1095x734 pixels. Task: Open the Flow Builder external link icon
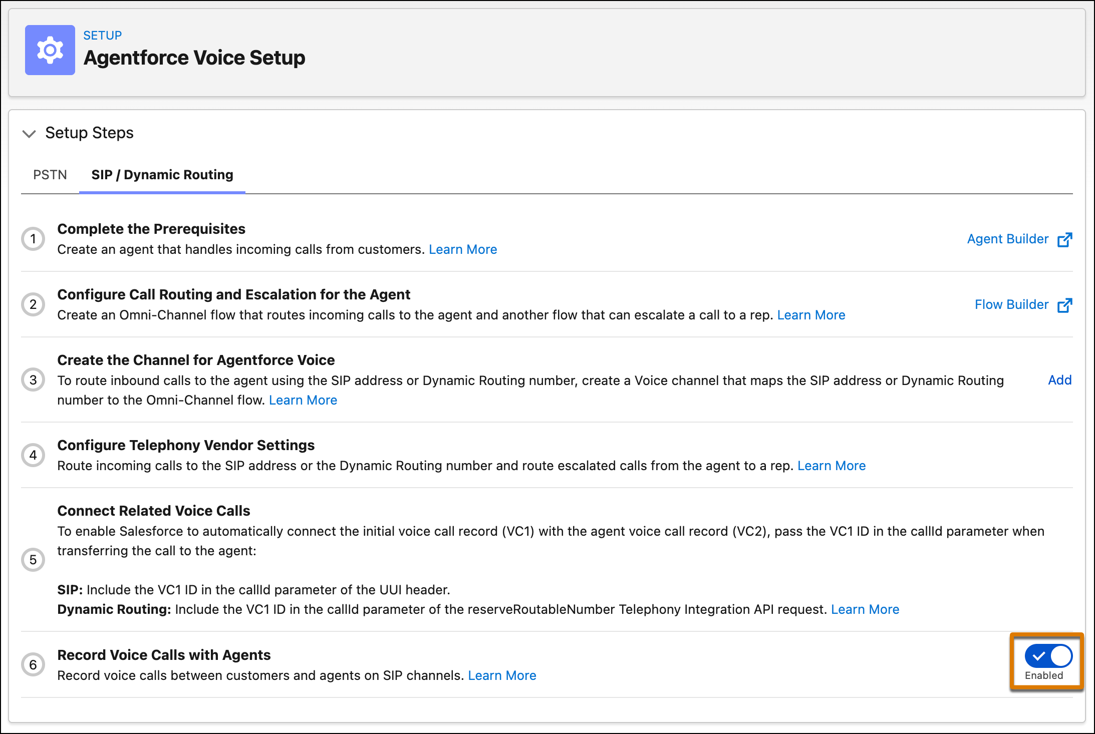[1064, 305]
